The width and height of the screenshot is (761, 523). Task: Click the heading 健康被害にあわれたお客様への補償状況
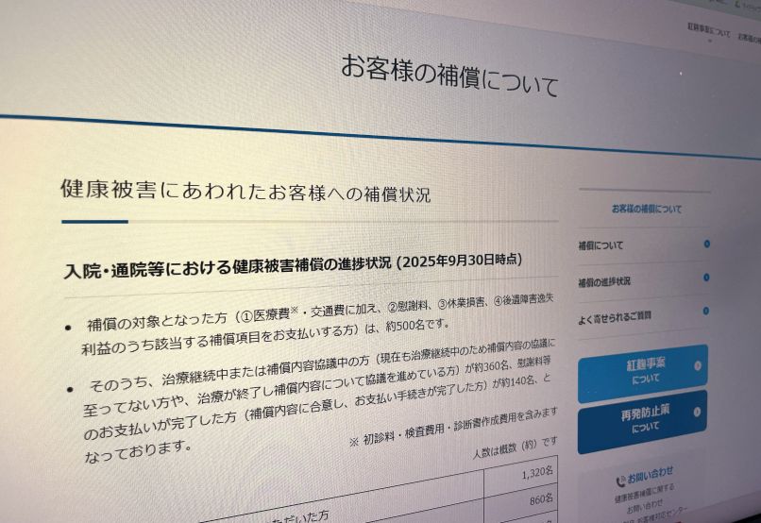point(245,191)
